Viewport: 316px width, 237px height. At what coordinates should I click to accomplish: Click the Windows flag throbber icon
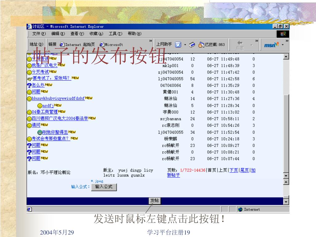point(283,34)
